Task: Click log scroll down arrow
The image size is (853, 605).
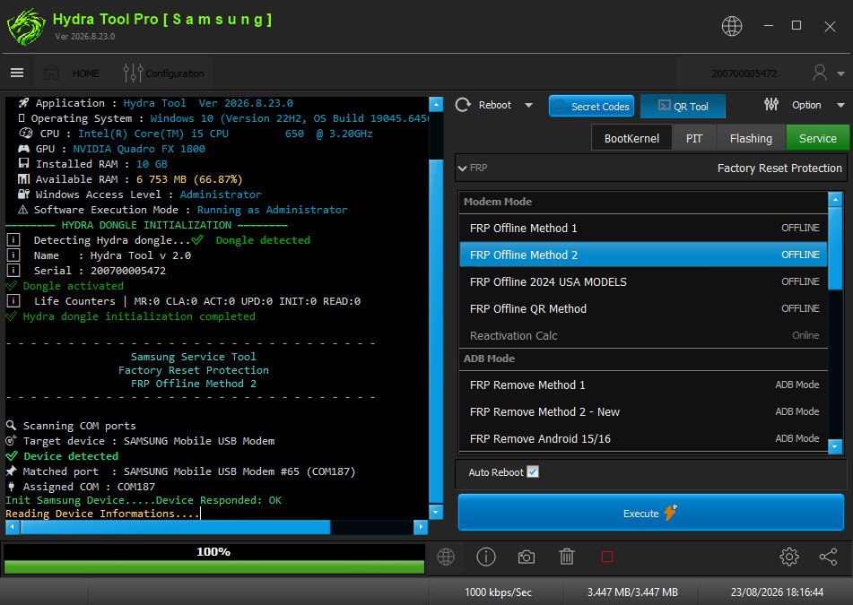Action: click(x=436, y=512)
